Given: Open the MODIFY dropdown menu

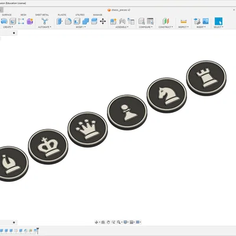Looking at the screenshot, I should click(x=81, y=27).
